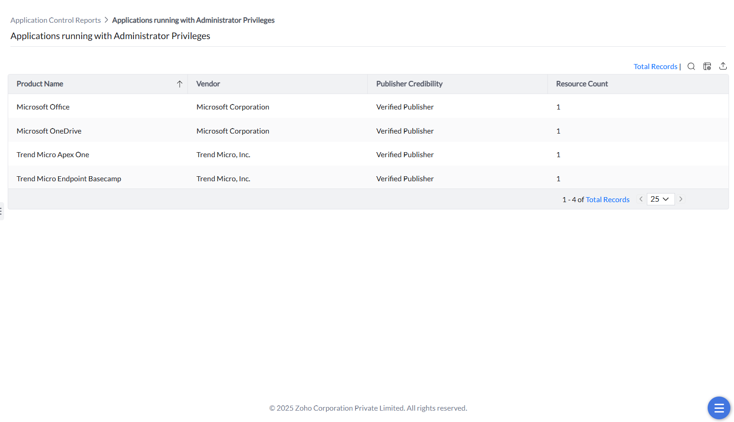Sort by Resource Count column header

pyautogui.click(x=582, y=84)
